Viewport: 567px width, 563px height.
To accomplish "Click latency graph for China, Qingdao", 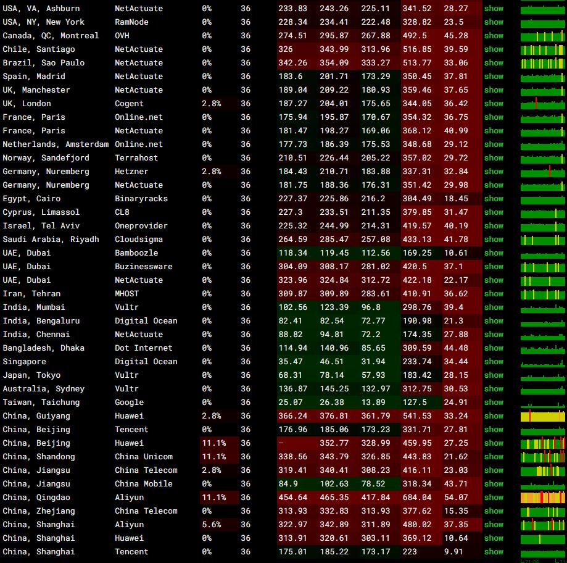I will tap(542, 498).
